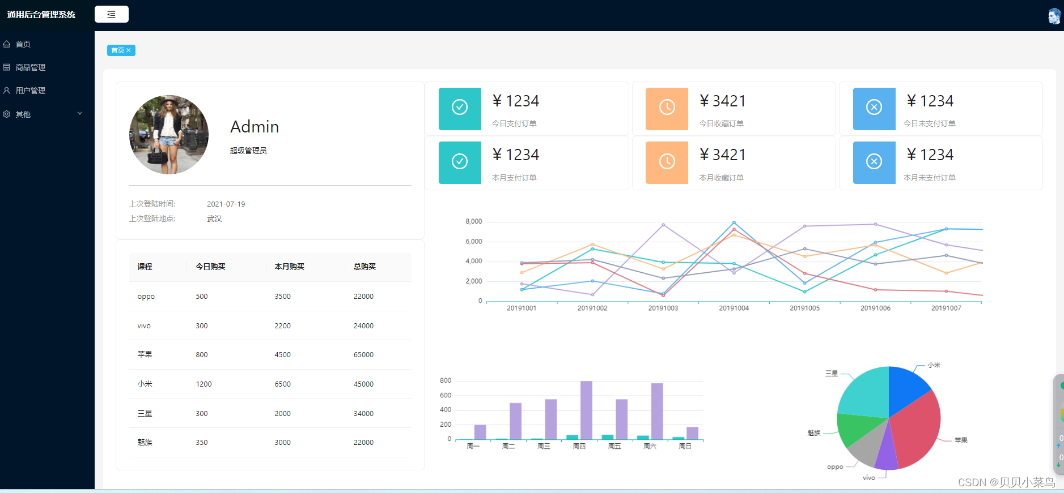Select the 魅族 table row name
Image resolution: width=1064 pixels, height=493 pixels.
pos(145,442)
